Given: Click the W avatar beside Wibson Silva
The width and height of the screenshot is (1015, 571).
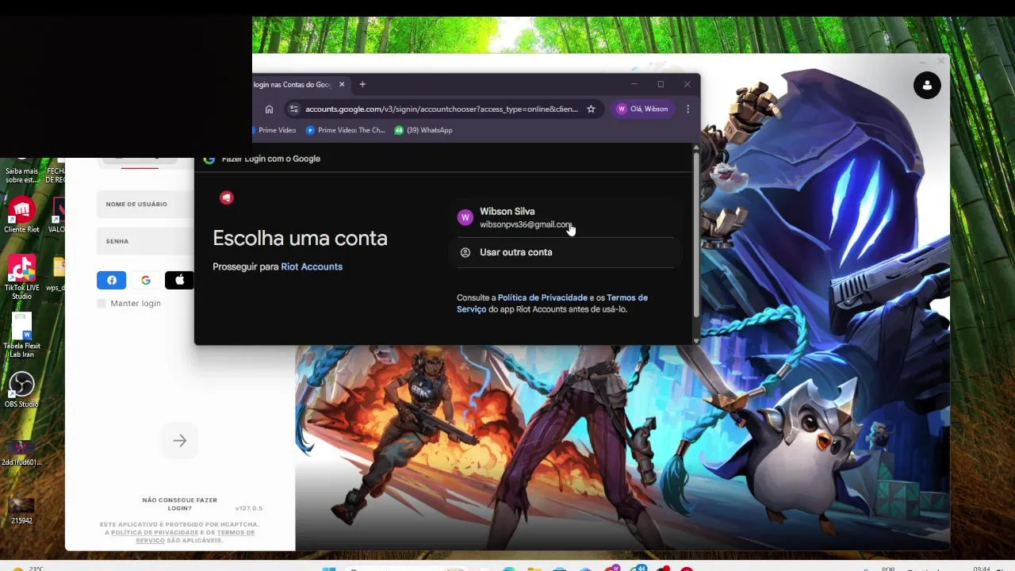Looking at the screenshot, I should click(465, 217).
